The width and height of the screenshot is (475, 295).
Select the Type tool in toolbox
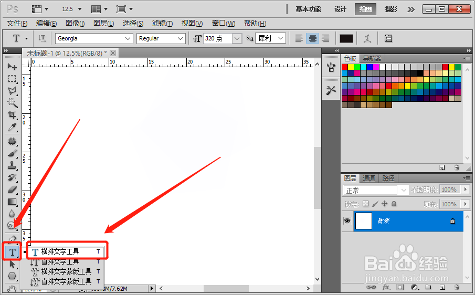(x=12, y=252)
